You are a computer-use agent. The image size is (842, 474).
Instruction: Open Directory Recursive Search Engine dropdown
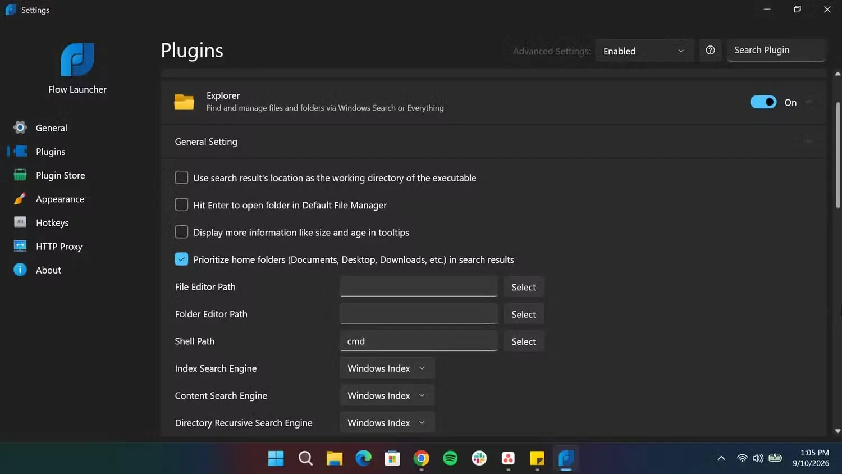pos(387,422)
